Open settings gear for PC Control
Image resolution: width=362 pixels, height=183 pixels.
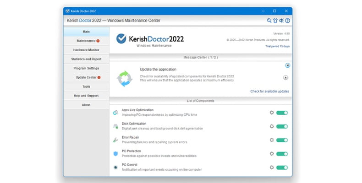pos(272,167)
